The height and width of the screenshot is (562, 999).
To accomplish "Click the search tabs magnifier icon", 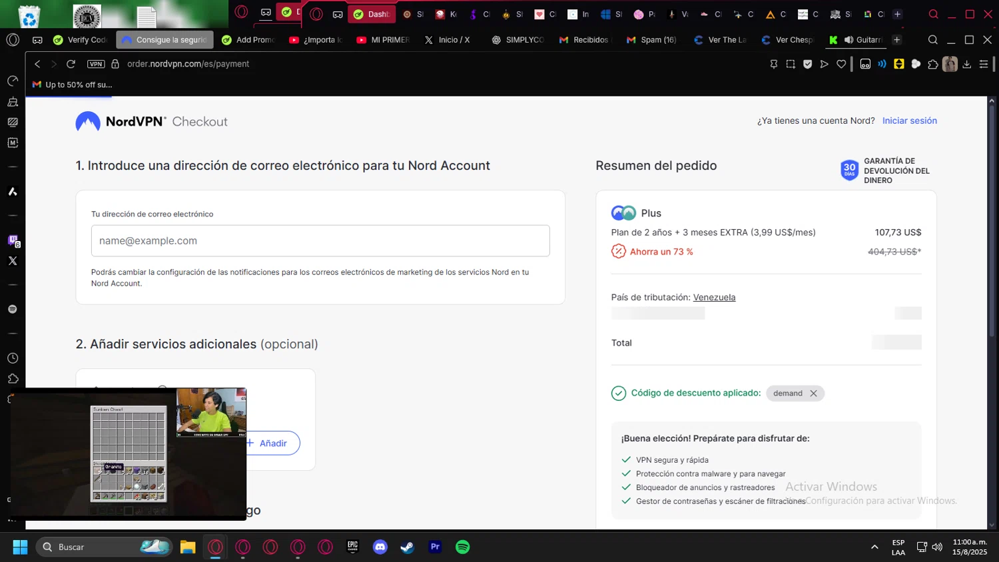I will 933,40.
